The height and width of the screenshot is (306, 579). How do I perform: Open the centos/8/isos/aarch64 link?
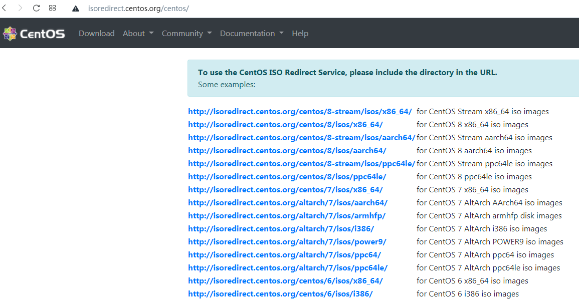point(287,151)
